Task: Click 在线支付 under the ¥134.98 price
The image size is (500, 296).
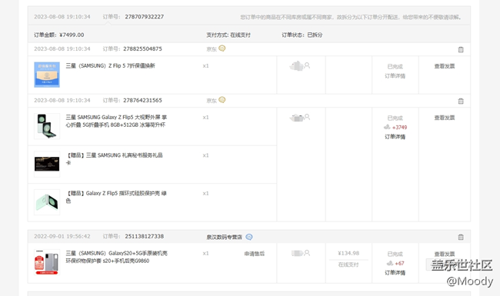Action: coord(348,264)
